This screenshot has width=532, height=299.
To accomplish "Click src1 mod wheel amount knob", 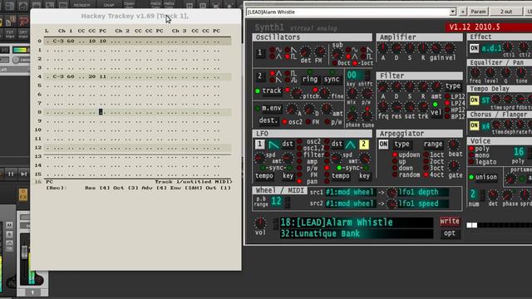I will (x=392, y=192).
